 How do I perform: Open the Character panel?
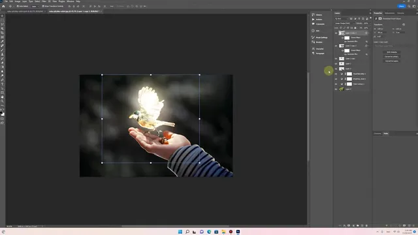coord(317,49)
